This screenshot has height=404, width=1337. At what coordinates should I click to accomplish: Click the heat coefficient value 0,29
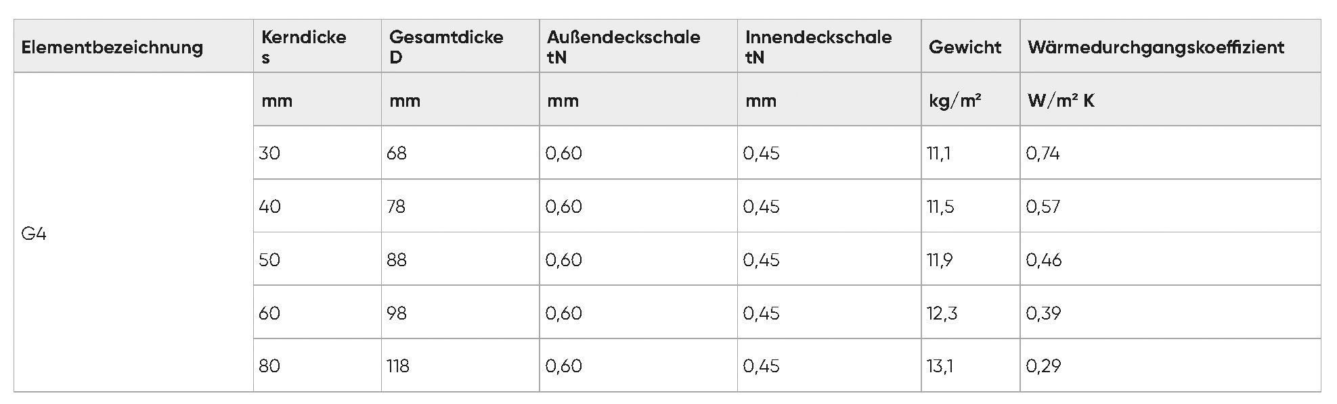coord(1043,366)
